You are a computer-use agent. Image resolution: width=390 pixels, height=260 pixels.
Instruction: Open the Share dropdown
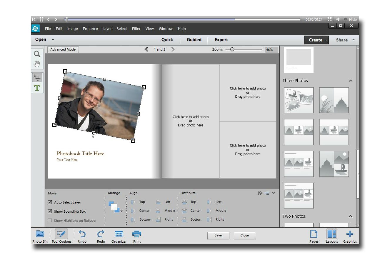345,40
